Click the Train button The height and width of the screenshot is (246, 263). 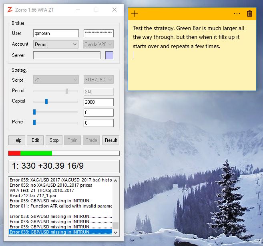pyautogui.click(x=72, y=140)
